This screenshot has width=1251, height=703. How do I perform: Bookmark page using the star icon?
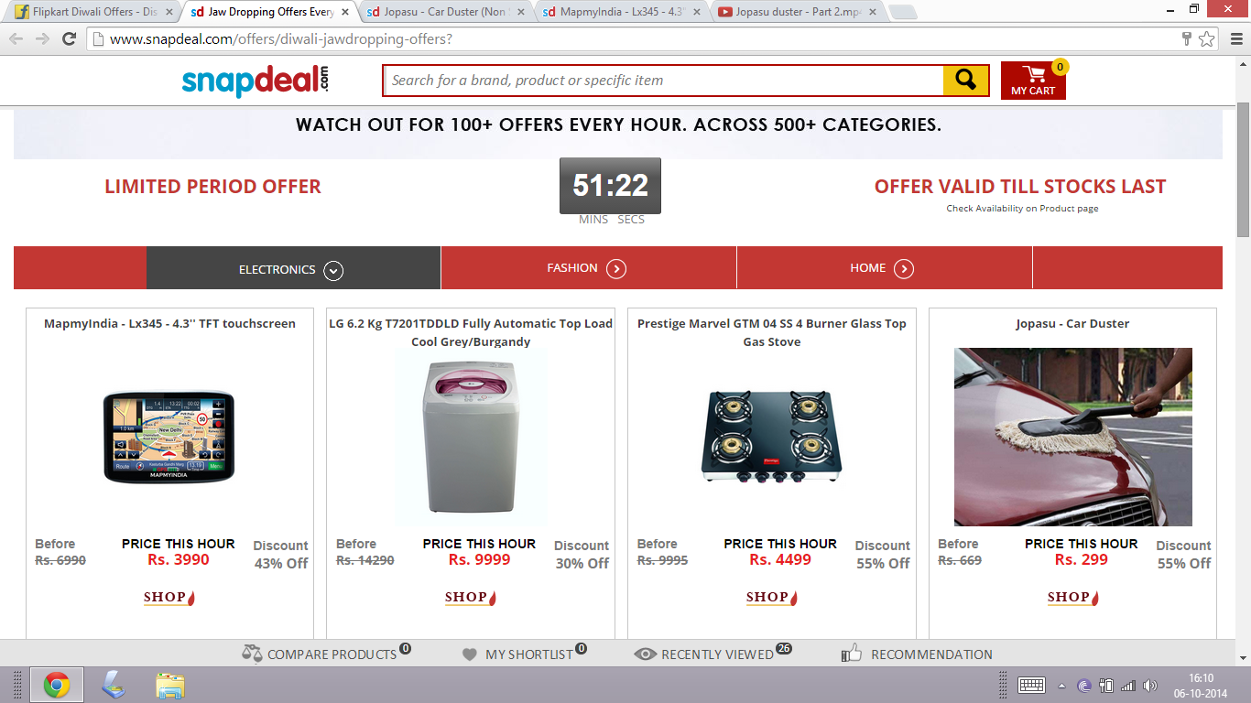(1207, 39)
